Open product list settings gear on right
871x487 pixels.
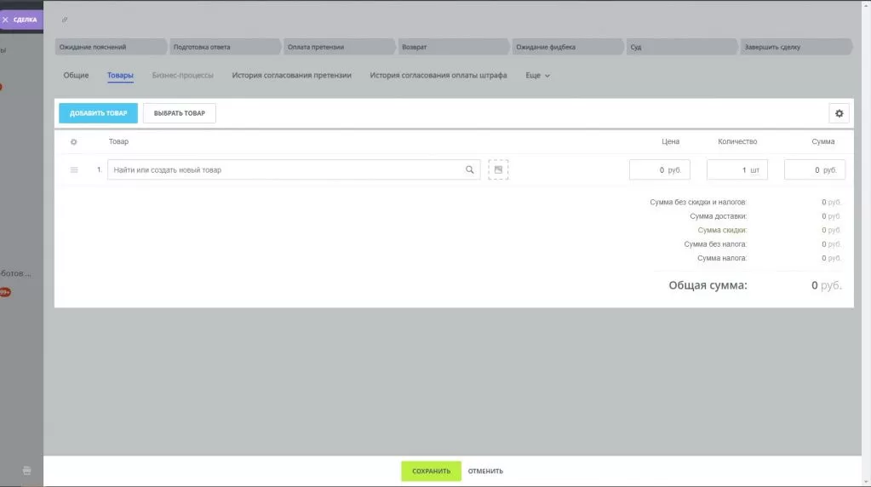click(839, 113)
